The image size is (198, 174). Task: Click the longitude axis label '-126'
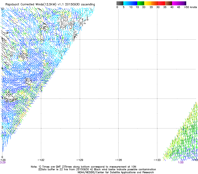point(119,160)
